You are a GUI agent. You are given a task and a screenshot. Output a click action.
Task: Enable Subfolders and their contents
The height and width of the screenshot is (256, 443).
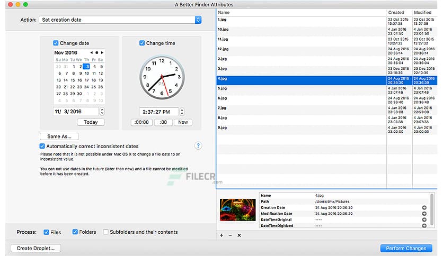[105, 232]
